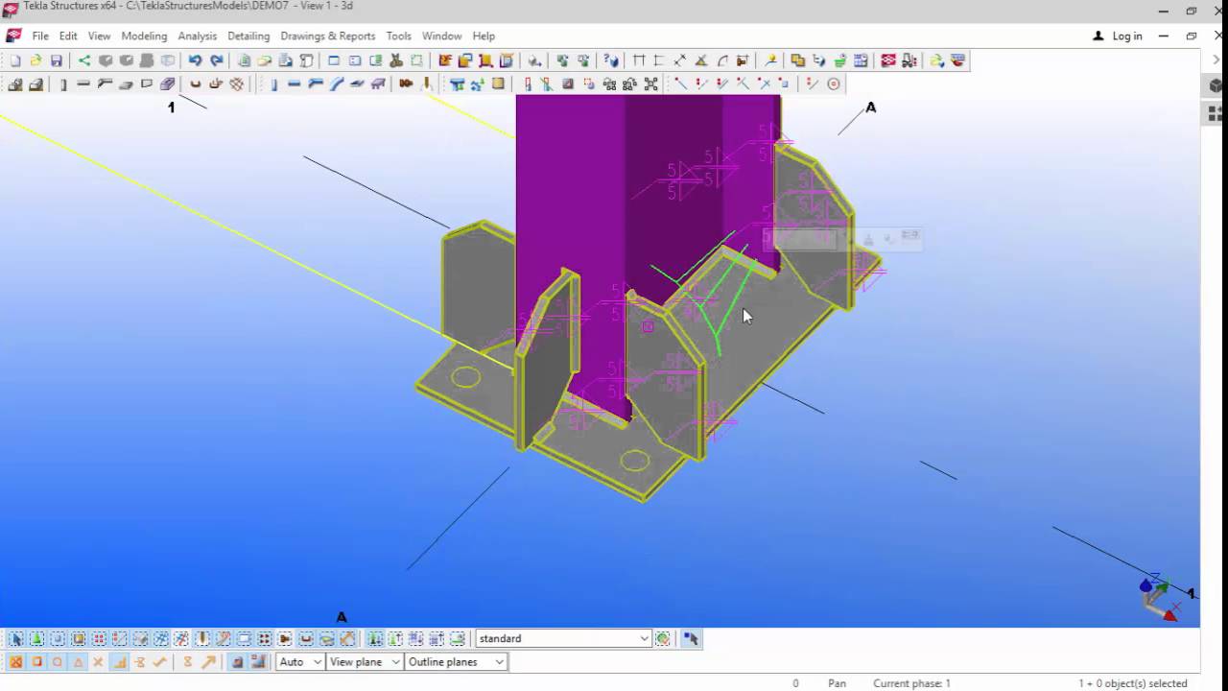Image resolution: width=1228 pixels, height=691 pixels.
Task: Open the 'Outline planes' dropdown
Action: pos(456,662)
